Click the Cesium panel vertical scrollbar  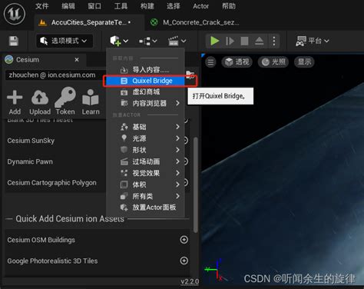point(195,185)
